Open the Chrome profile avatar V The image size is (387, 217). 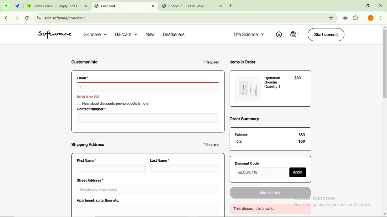(371, 18)
